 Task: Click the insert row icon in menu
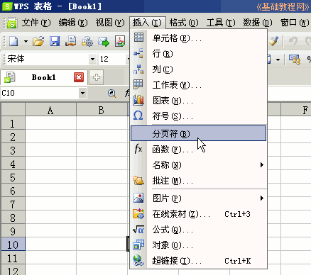[x=138, y=53]
